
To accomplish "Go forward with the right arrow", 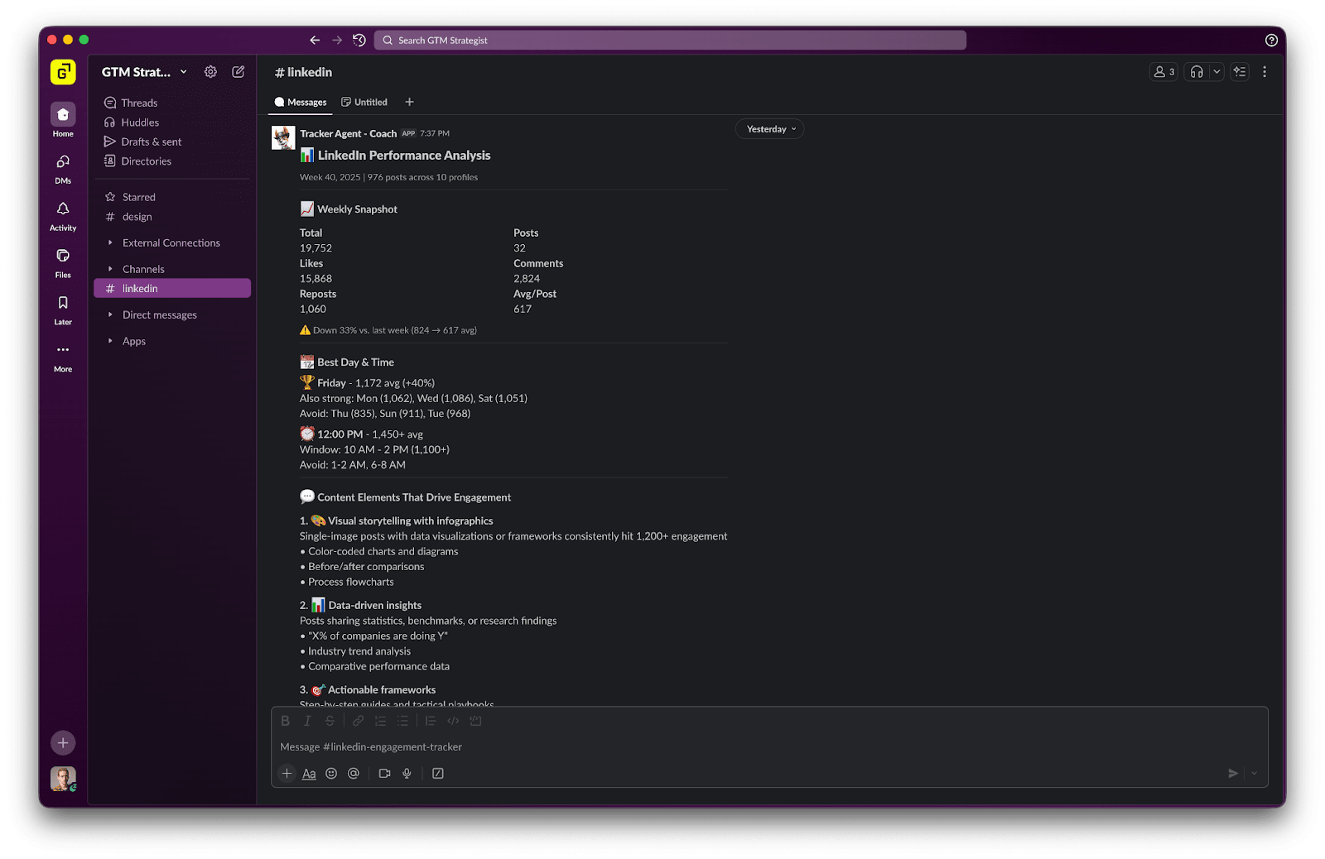I will coord(337,40).
